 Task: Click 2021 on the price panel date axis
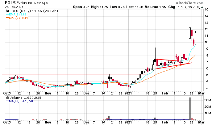[128, 93]
